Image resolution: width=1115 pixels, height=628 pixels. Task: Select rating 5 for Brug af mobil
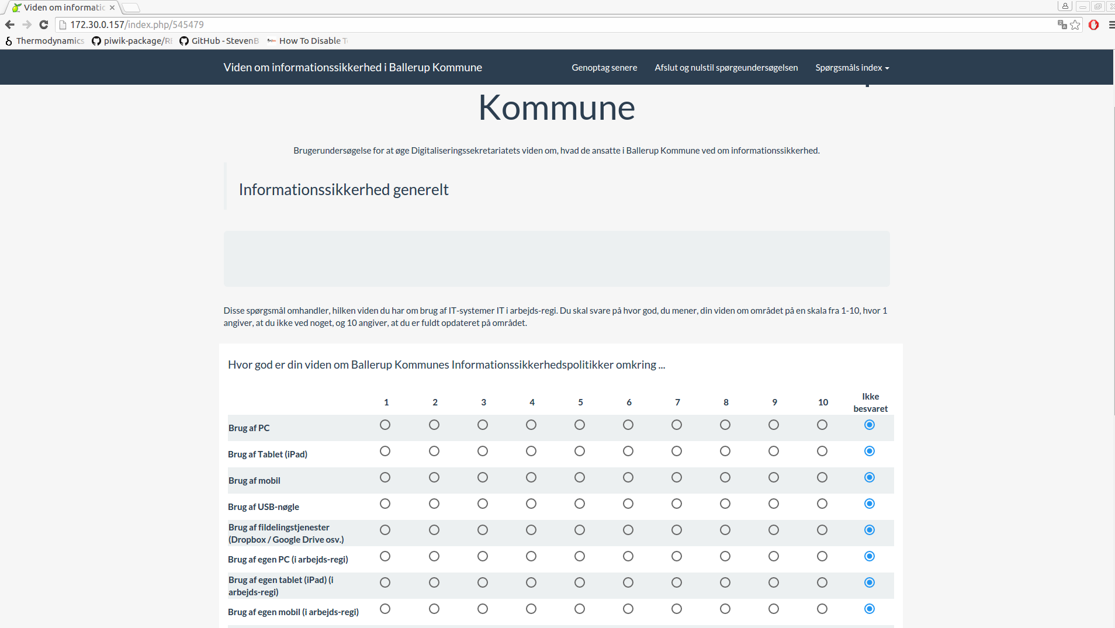pyautogui.click(x=580, y=477)
